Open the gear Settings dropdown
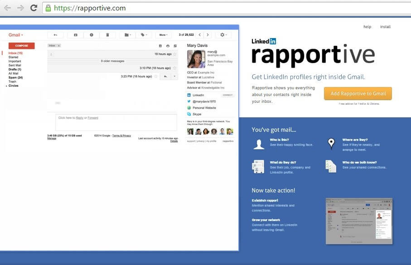The width and height of the screenshot is (411, 265). [x=223, y=35]
